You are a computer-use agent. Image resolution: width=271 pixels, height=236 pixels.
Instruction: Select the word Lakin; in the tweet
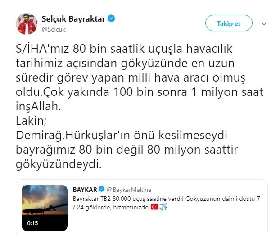[31, 121]
